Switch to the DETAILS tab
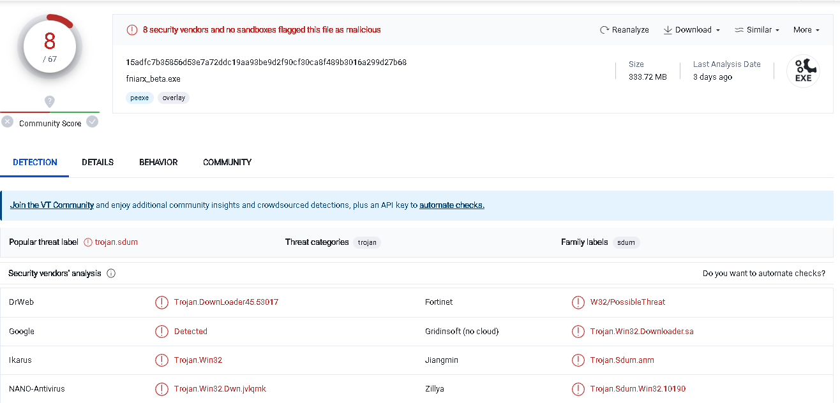840x403 pixels. coord(98,163)
